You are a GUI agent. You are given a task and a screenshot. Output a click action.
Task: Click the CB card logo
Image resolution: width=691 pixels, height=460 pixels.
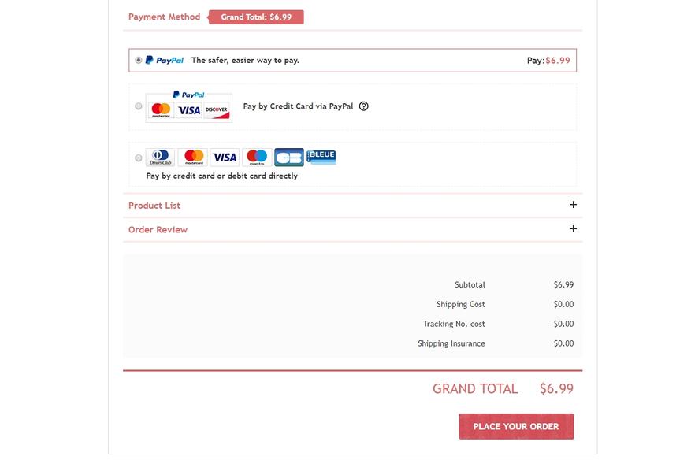point(289,158)
